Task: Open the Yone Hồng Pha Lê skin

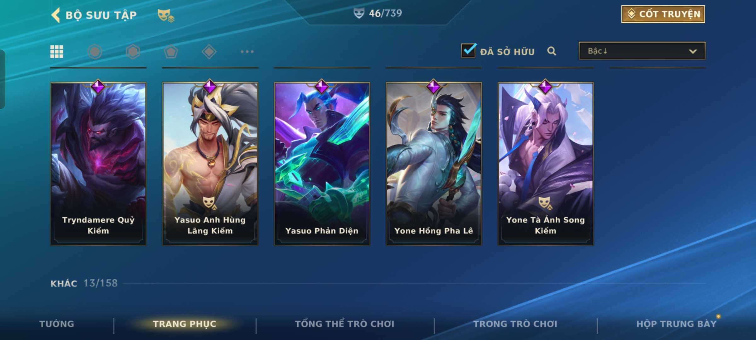Action: point(434,164)
